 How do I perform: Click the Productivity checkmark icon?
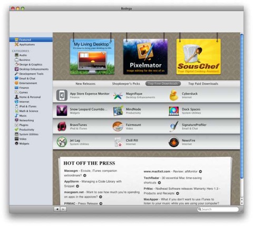16,130
